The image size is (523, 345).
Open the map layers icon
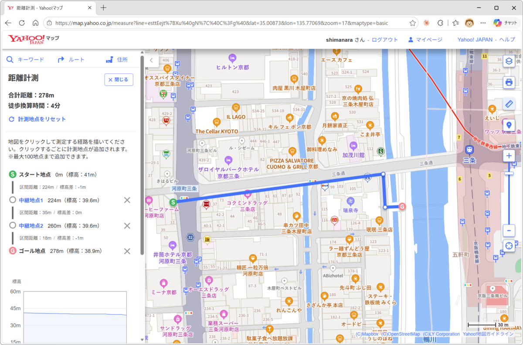pyautogui.click(x=509, y=61)
